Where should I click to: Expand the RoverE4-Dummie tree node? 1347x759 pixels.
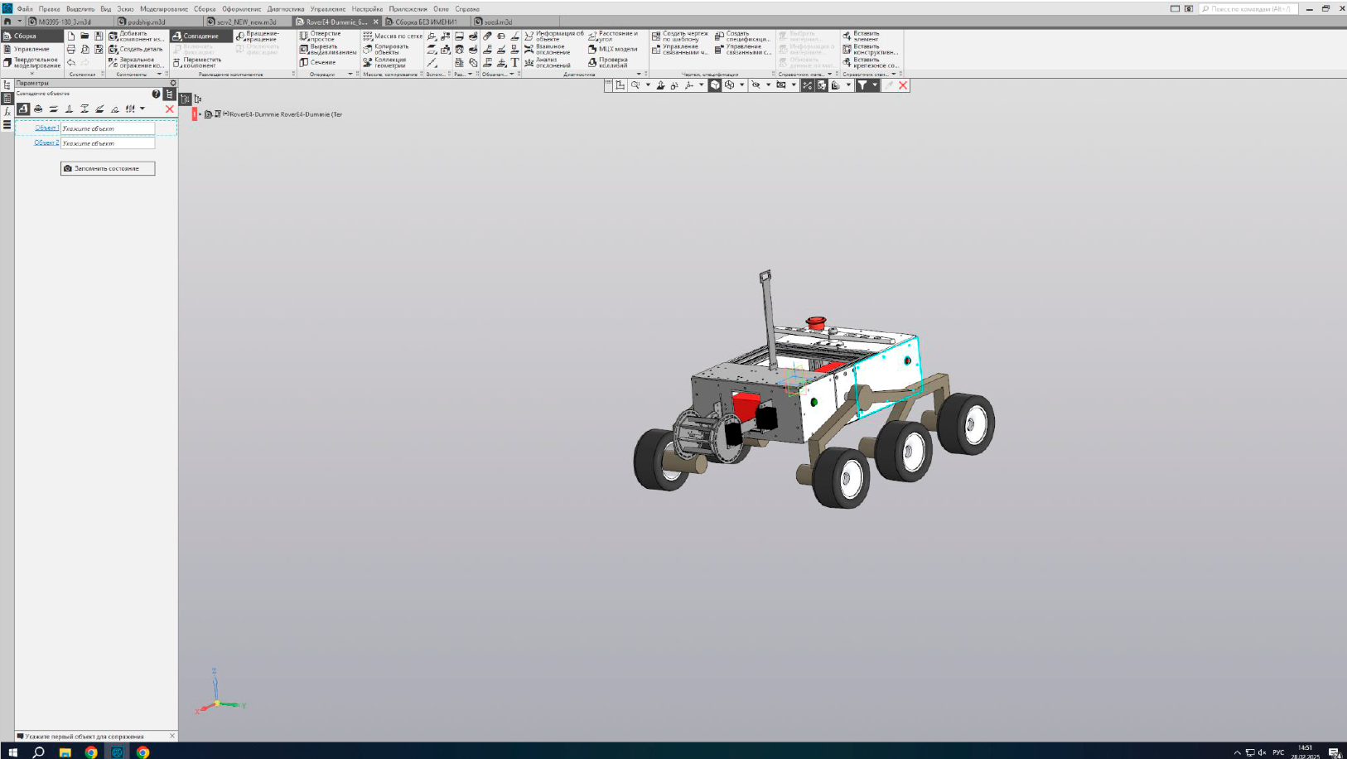tap(200, 114)
